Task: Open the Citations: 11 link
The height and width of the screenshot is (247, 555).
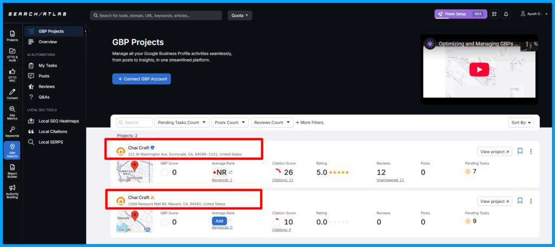Action: point(282,180)
